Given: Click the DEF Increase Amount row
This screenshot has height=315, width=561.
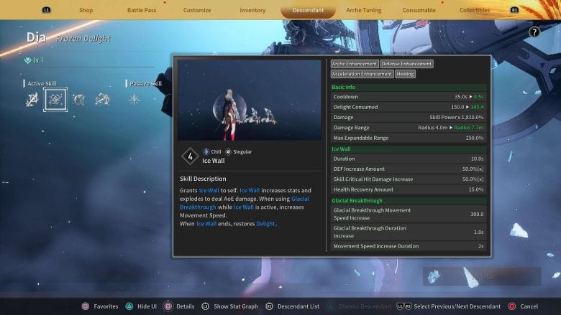Looking at the screenshot, I should (409, 169).
